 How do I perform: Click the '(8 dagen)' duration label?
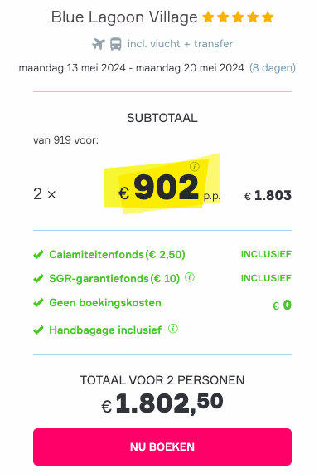click(273, 68)
